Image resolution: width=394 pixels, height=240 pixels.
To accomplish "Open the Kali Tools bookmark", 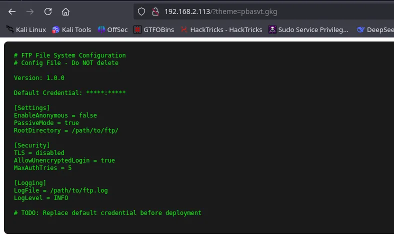I will (x=71, y=29).
